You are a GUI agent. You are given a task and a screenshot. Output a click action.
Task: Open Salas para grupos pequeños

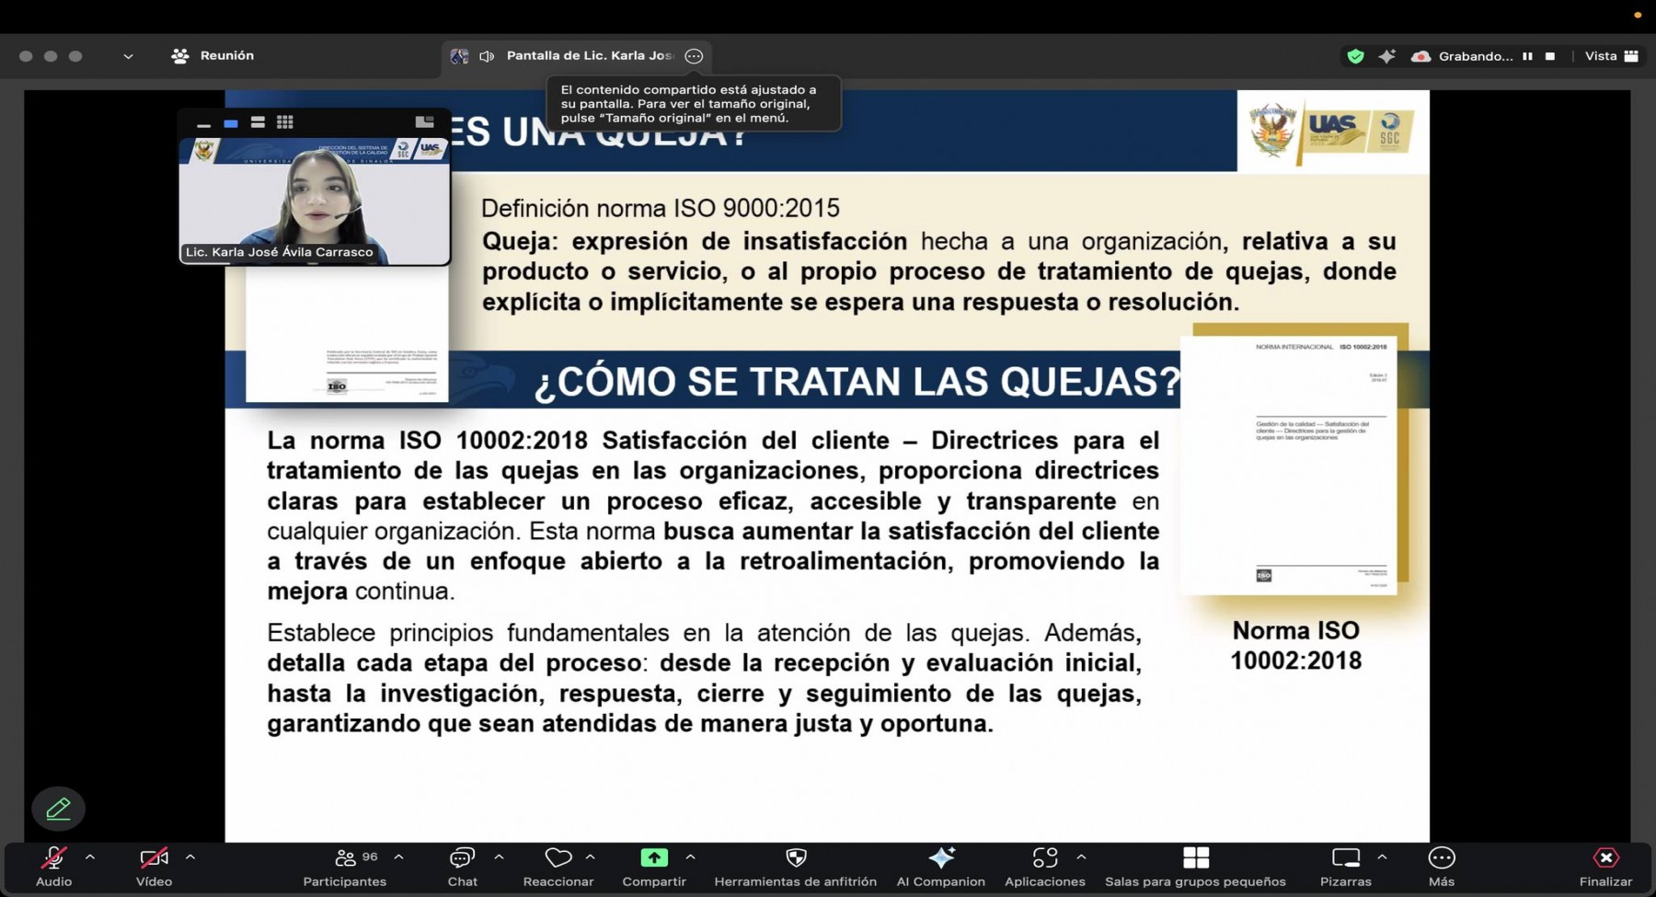(x=1195, y=866)
